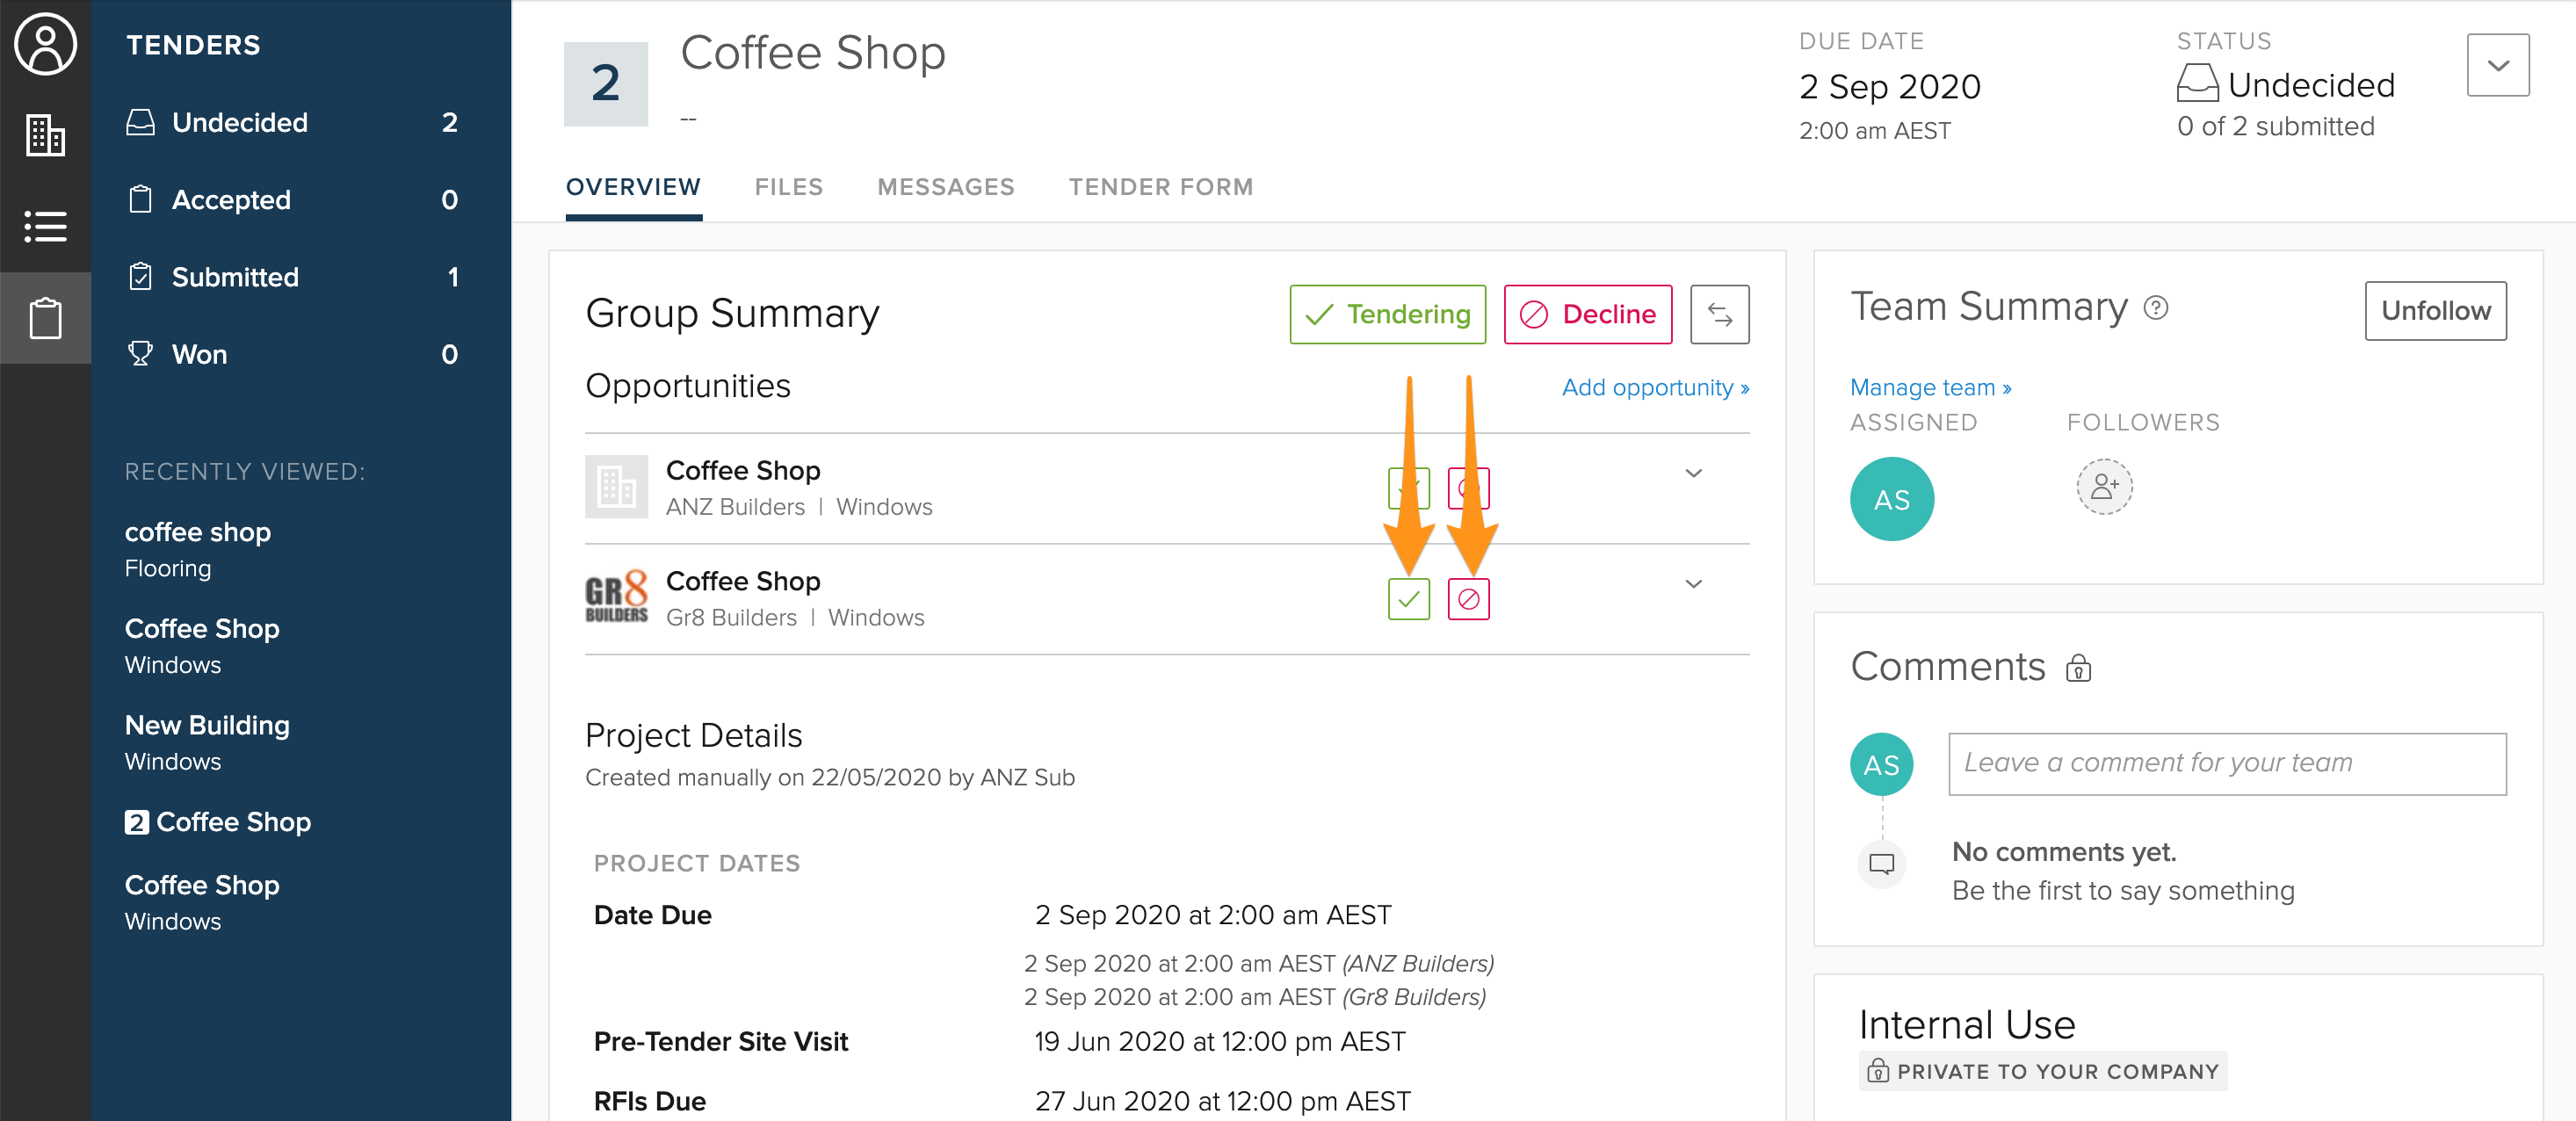The height and width of the screenshot is (1121, 2576).
Task: Click the tenders clipboard sidebar icon
Action: tap(45, 318)
